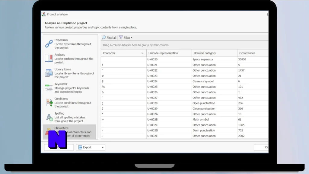Image resolution: width=309 pixels, height=174 pixels.
Task: Select the U+002C cell
Action: pos(169,125)
